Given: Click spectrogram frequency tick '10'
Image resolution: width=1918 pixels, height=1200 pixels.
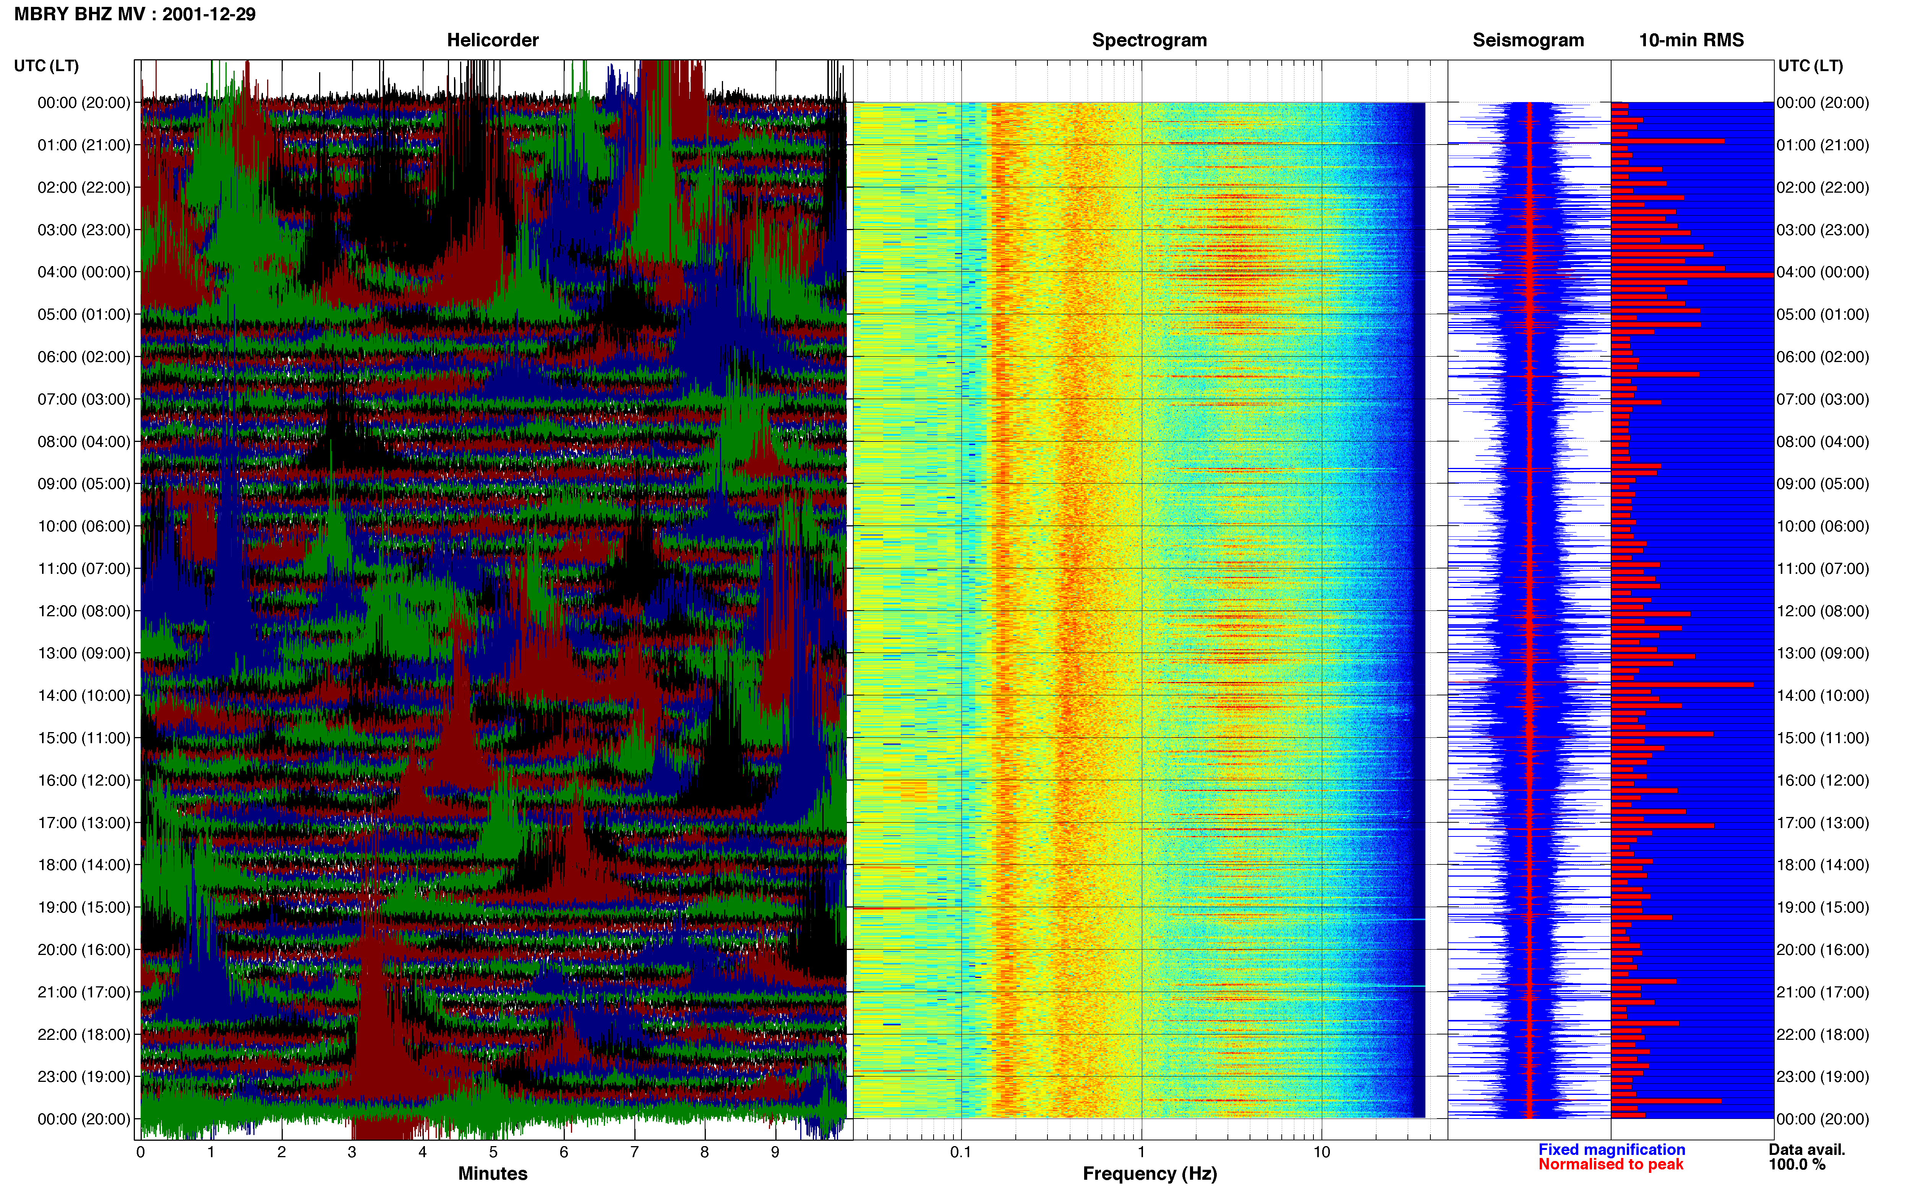Looking at the screenshot, I should pos(1321,1152).
